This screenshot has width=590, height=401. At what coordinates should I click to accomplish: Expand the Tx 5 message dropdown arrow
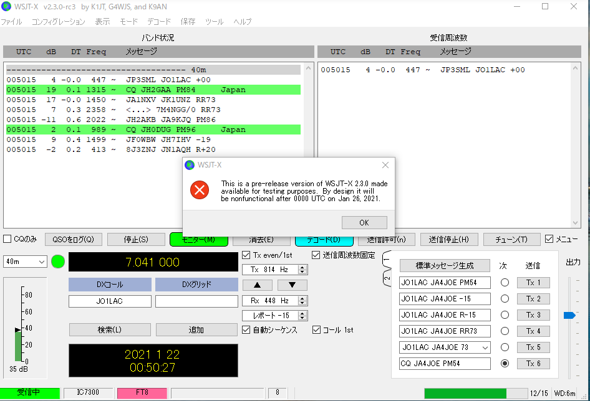485,347
